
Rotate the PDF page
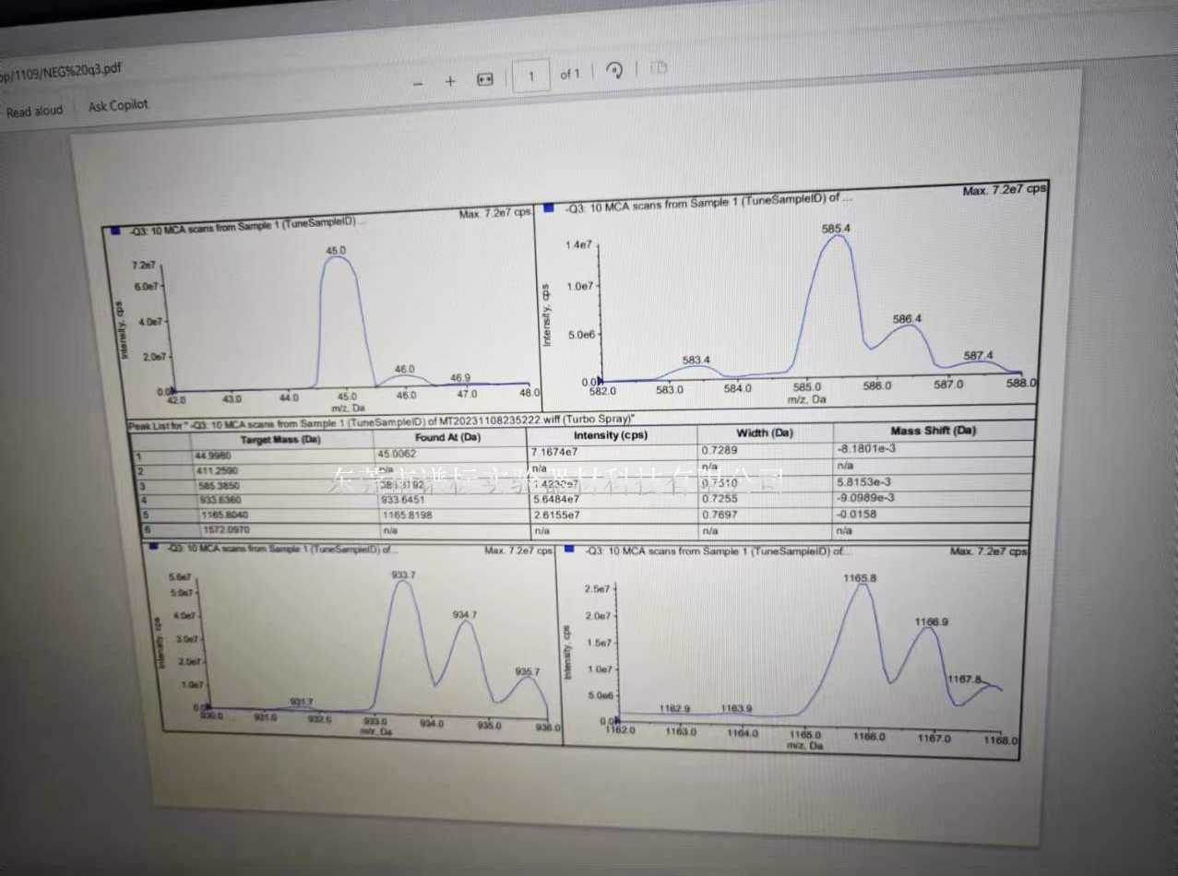pyautogui.click(x=614, y=71)
